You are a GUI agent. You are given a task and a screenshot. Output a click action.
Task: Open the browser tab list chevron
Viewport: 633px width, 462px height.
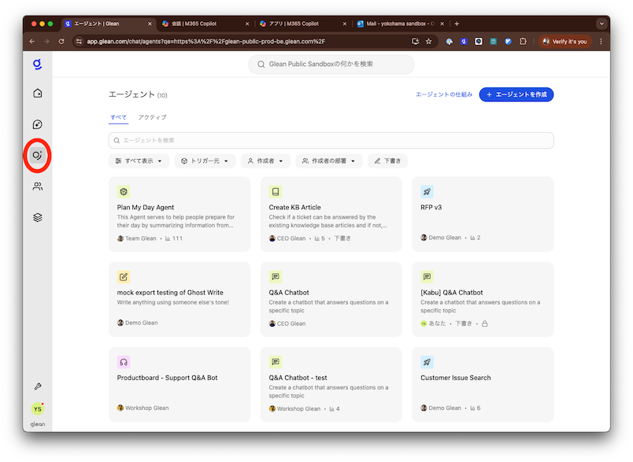click(x=602, y=24)
